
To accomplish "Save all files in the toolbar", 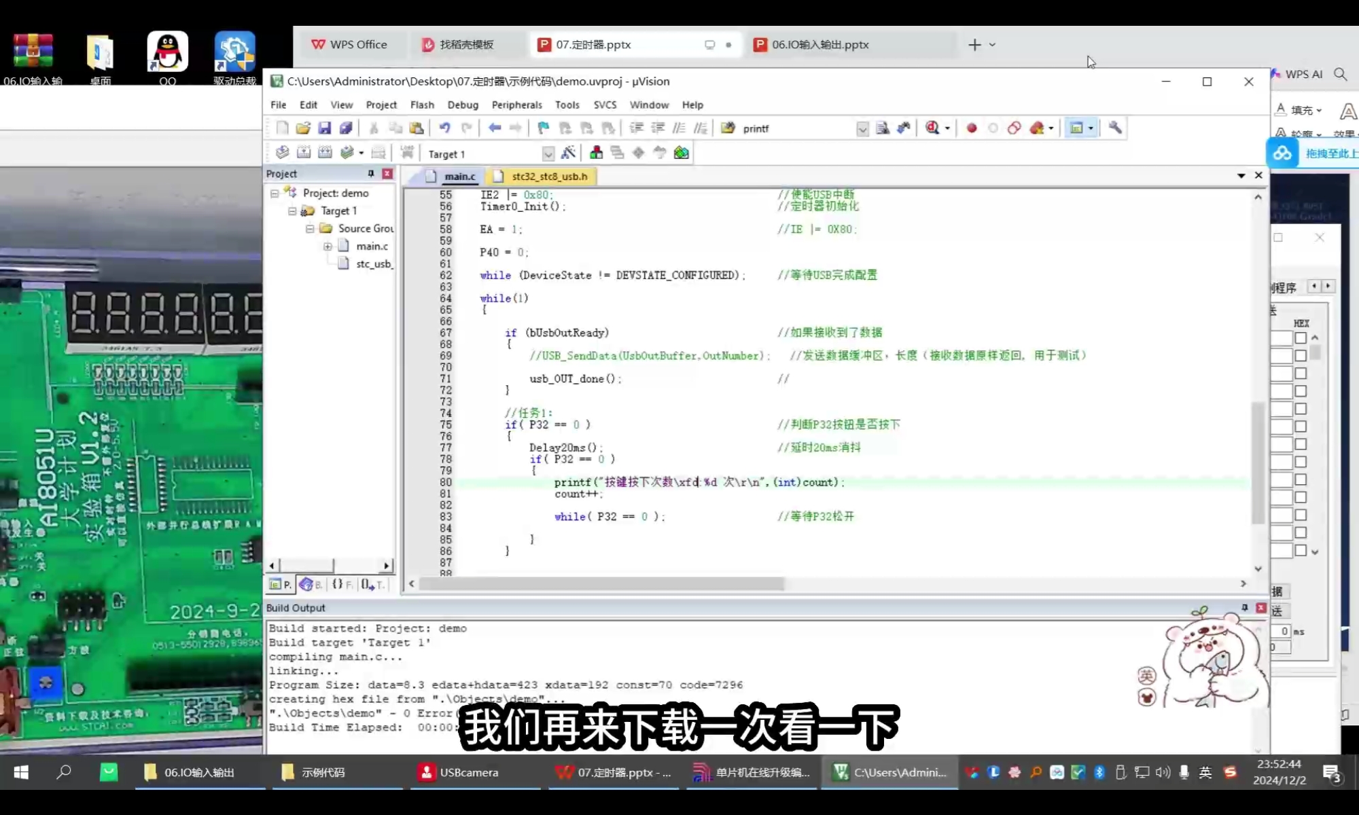I will (x=346, y=128).
